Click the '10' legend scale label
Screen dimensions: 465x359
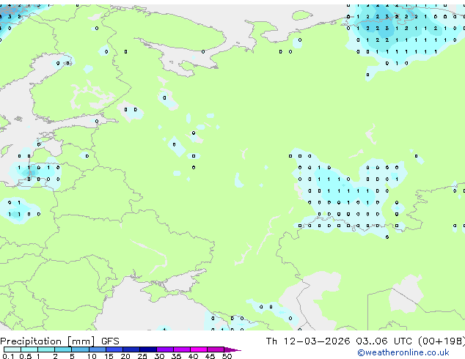[92, 356]
